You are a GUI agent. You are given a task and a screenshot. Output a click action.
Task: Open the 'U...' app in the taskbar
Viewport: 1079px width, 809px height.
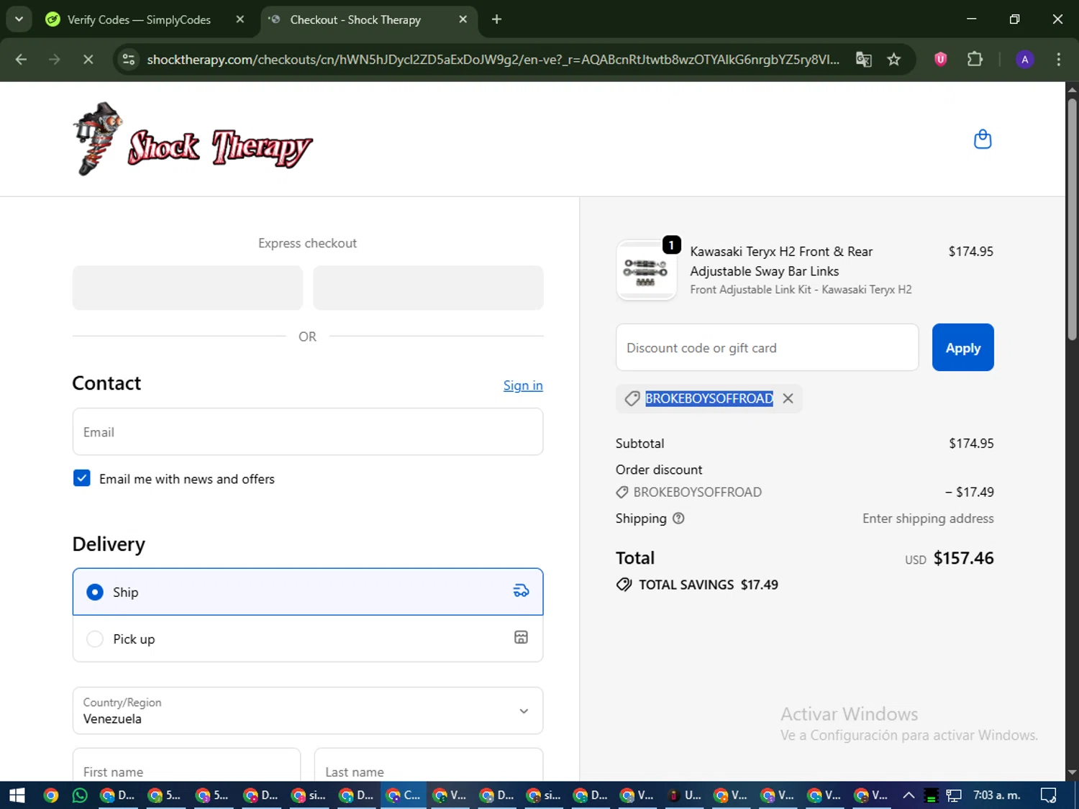coord(685,795)
